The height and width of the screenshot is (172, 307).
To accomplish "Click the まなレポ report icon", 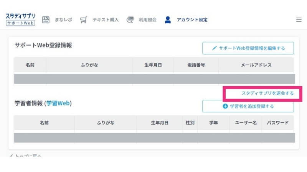I will [x=46, y=19].
